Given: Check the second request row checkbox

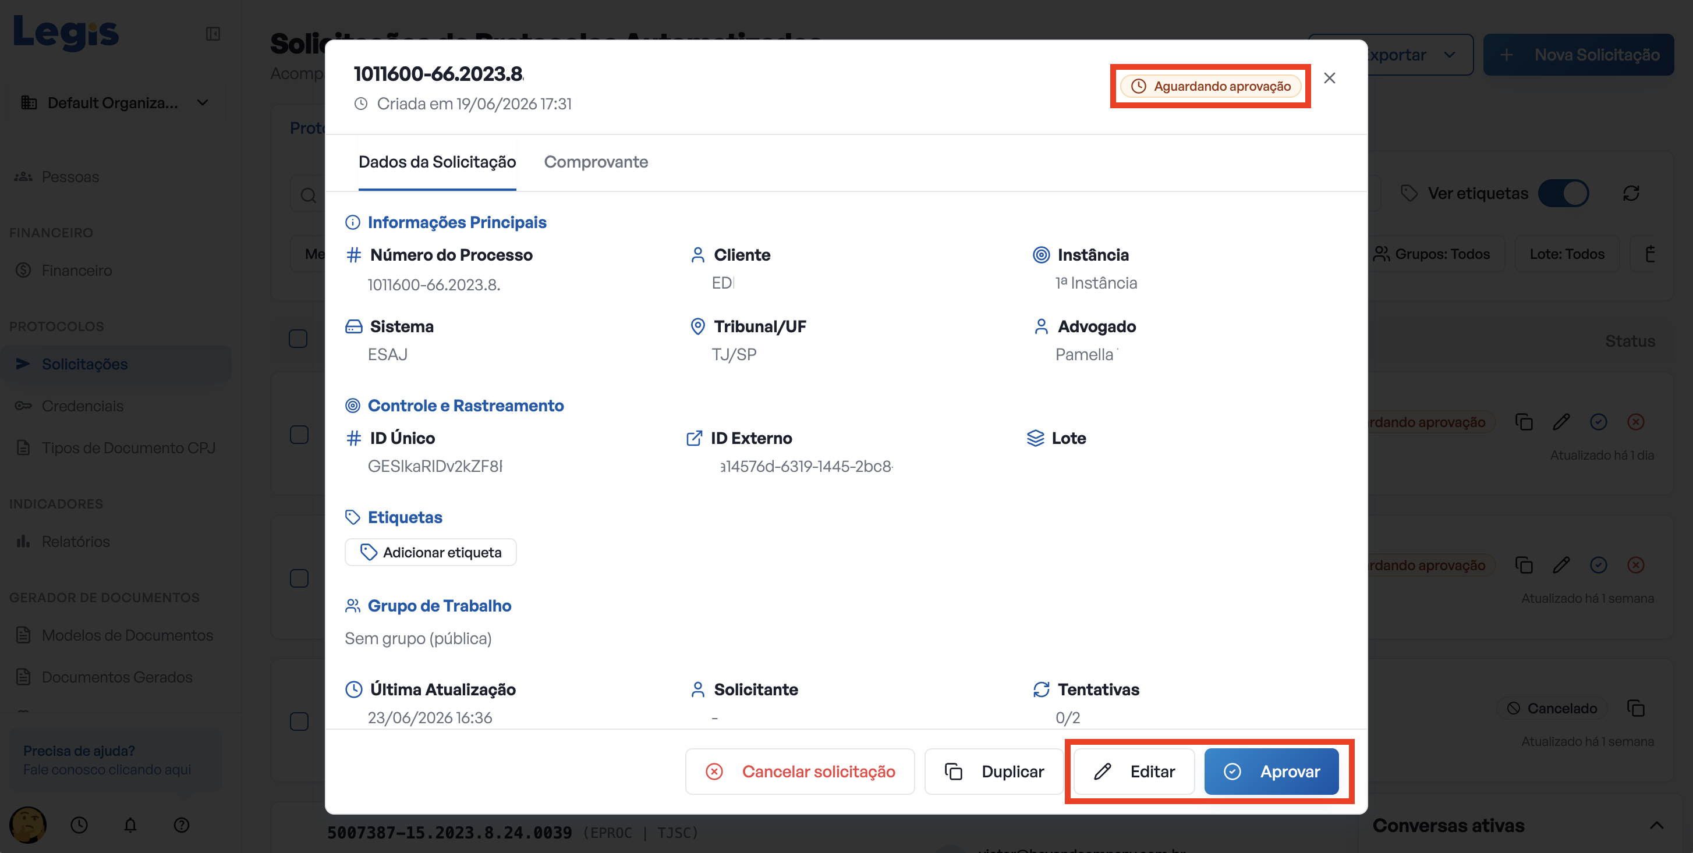Looking at the screenshot, I should pos(299,578).
